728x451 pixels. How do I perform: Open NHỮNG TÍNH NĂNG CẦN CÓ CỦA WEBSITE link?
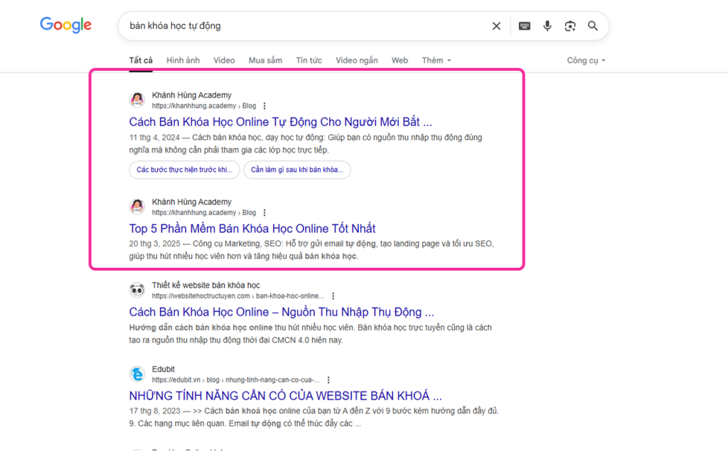(286, 396)
